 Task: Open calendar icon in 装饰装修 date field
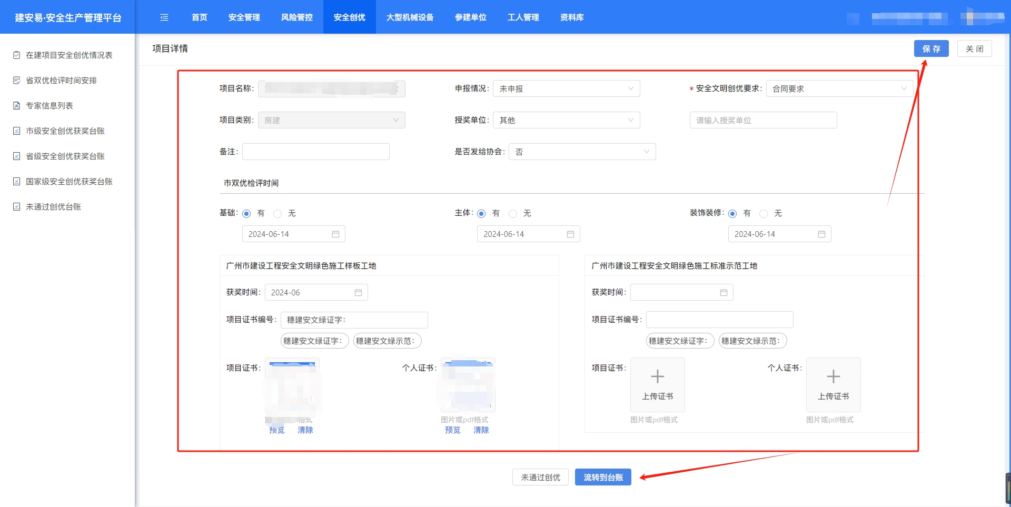[x=821, y=234]
